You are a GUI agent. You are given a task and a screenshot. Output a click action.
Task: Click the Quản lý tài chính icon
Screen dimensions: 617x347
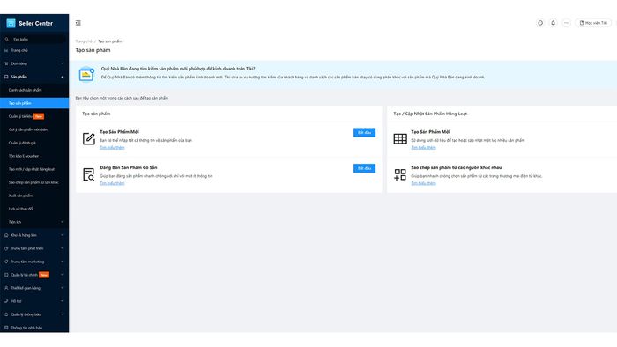pos(6,275)
